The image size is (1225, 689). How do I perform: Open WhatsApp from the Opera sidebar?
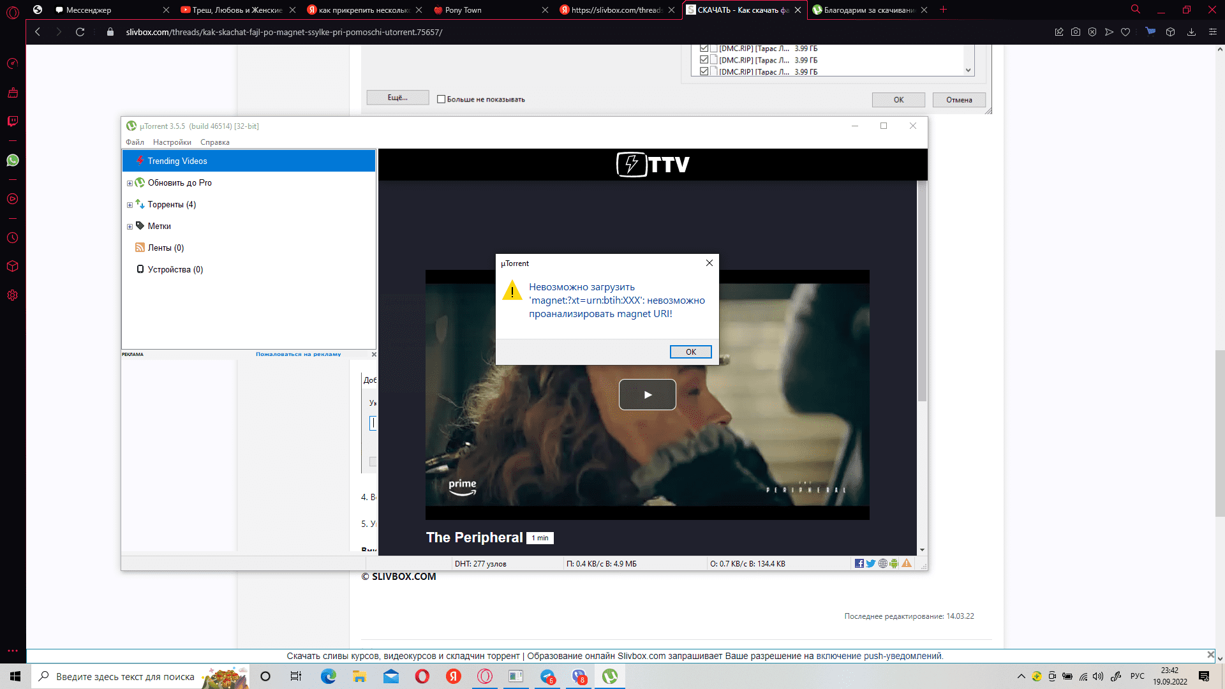coord(13,160)
